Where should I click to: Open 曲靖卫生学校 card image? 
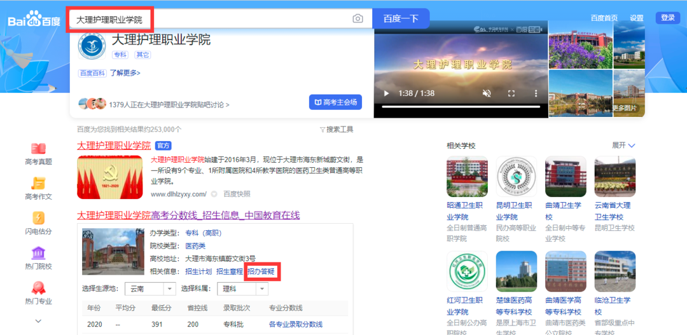pyautogui.click(x=566, y=177)
